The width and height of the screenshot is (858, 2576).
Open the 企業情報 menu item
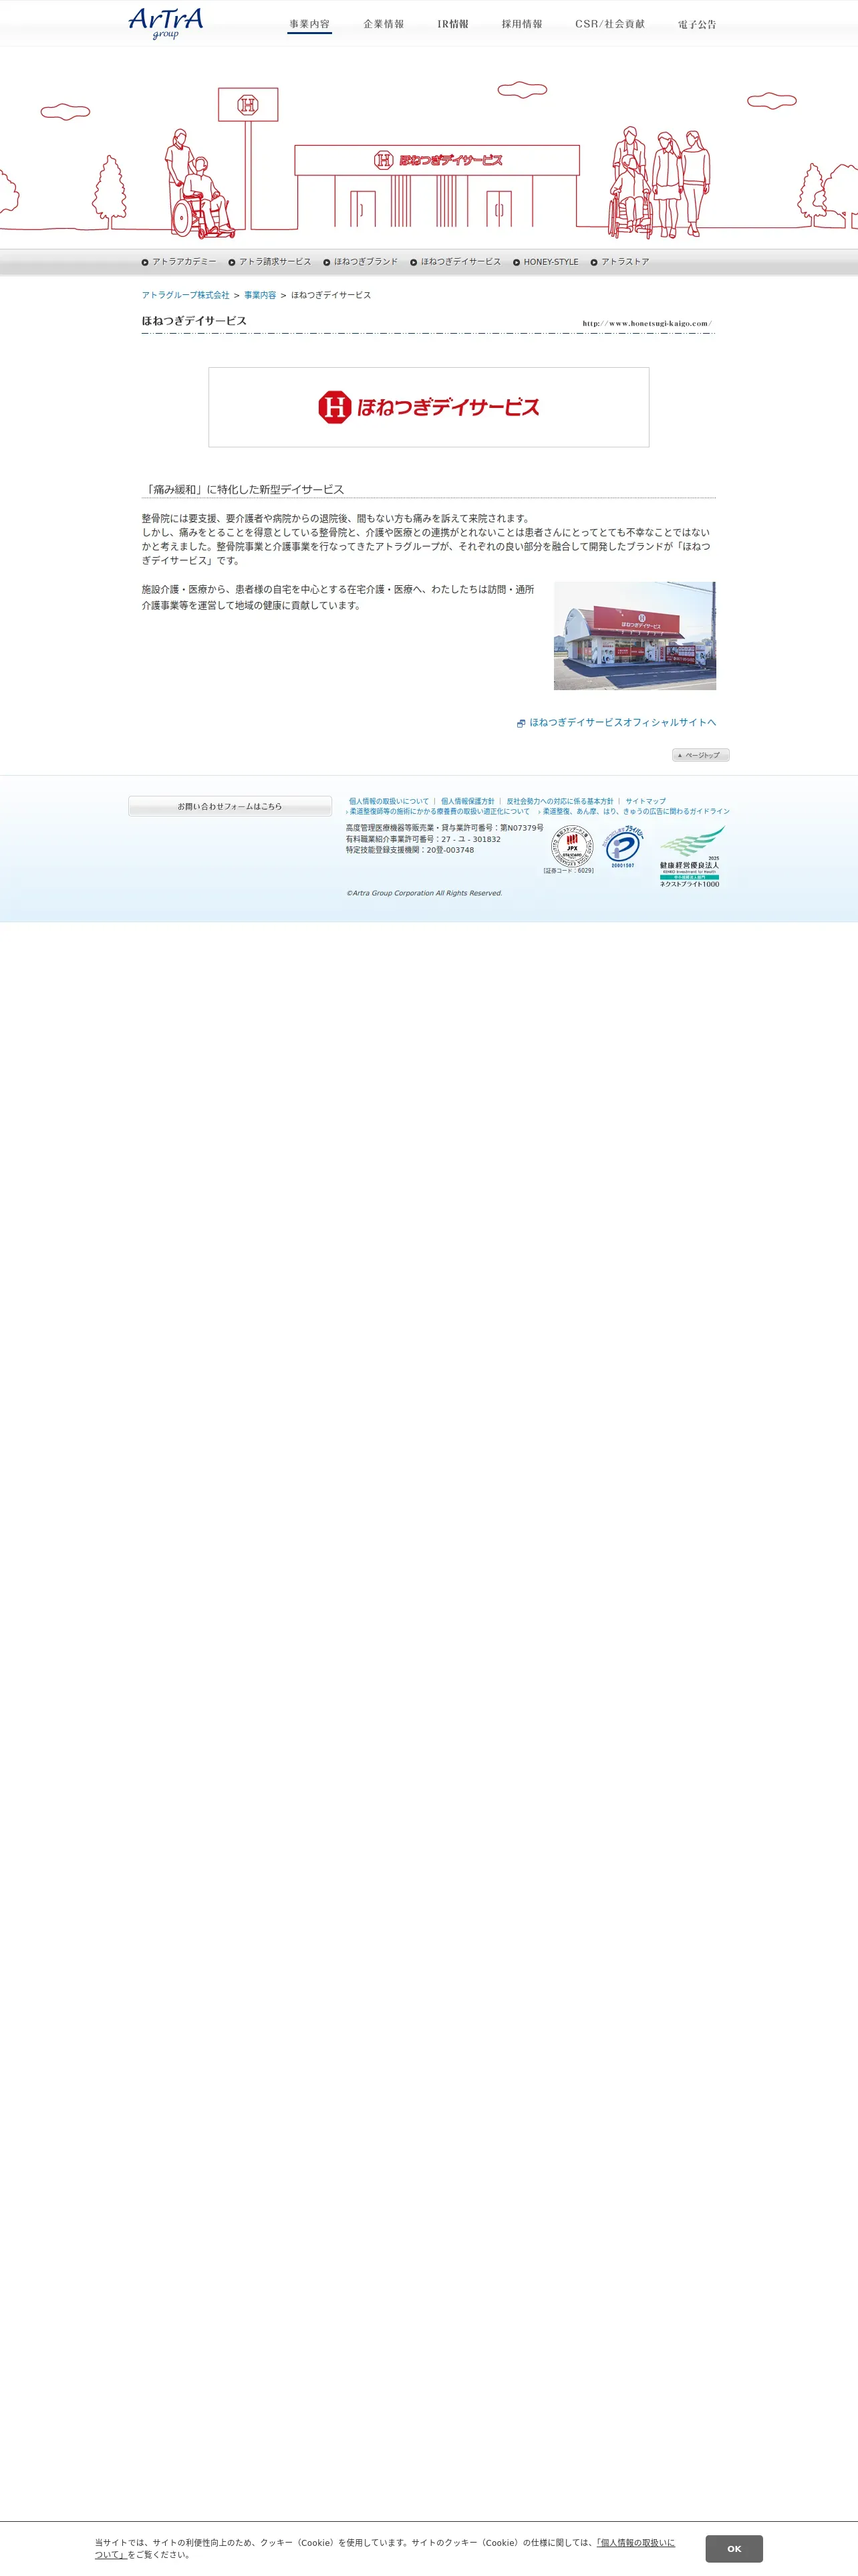[384, 24]
